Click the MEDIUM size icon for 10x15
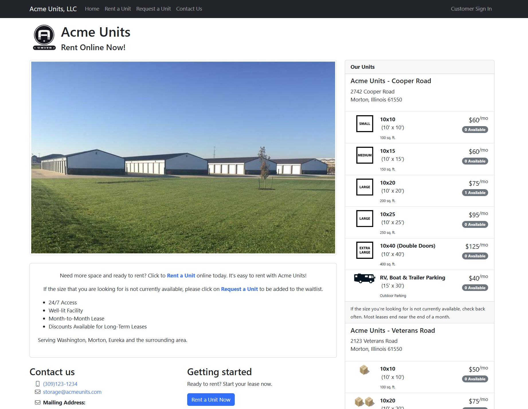Screen dimensions: 528x409 [365, 155]
